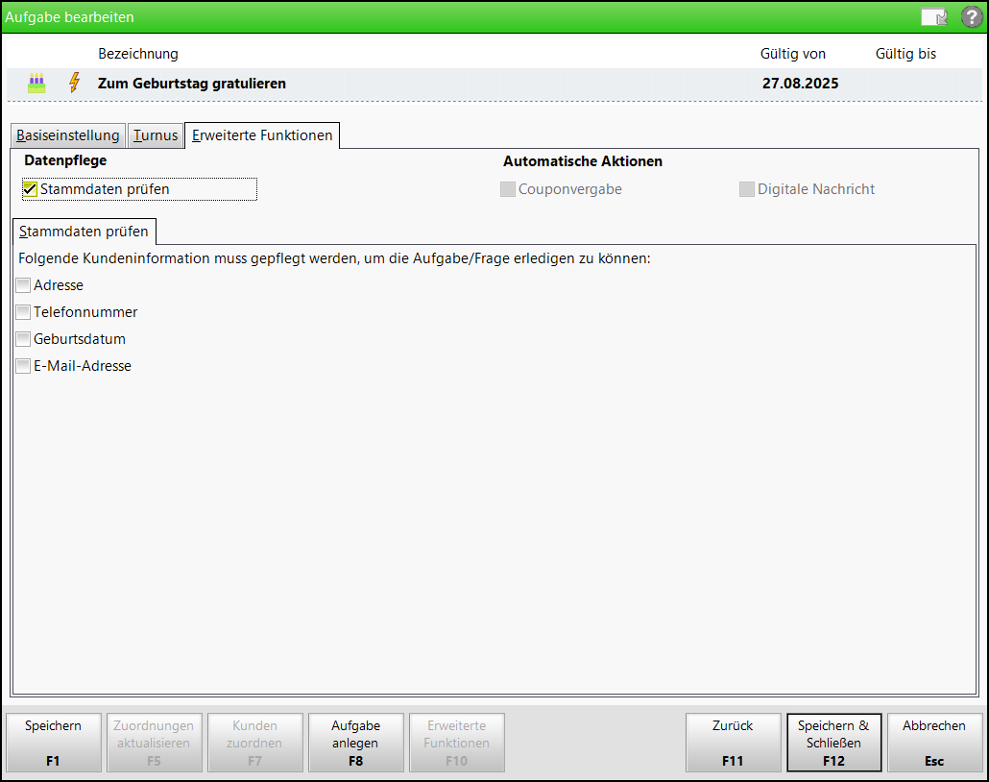
Task: Switch to the Basiseinstellung tab
Action: [68, 135]
